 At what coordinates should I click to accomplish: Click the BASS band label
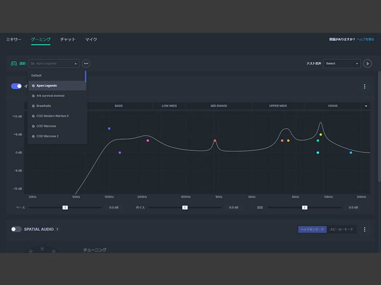[118, 106]
